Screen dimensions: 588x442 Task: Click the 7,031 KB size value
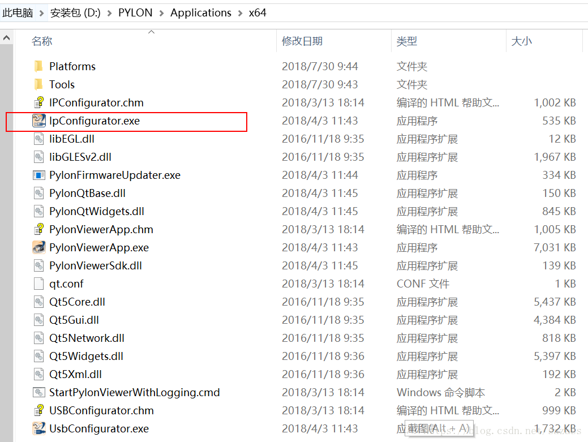click(x=555, y=247)
